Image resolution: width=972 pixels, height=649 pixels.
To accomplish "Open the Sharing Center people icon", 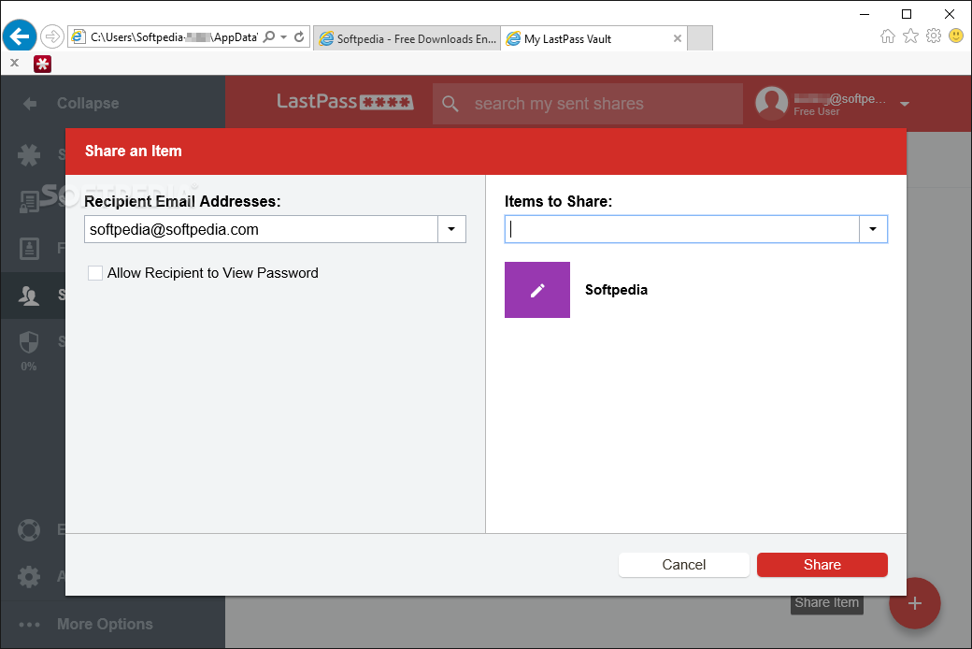I will [x=29, y=296].
